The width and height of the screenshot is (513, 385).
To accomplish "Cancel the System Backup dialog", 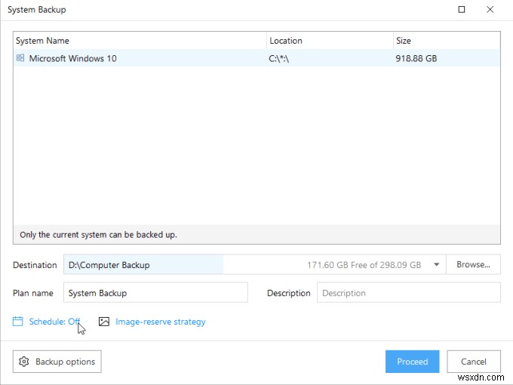I will [x=474, y=362].
